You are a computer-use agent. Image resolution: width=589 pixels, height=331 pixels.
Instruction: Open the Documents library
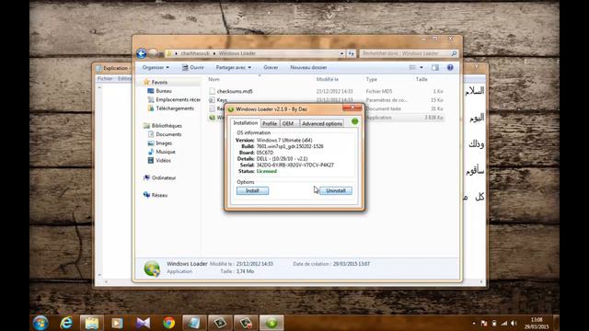click(168, 134)
